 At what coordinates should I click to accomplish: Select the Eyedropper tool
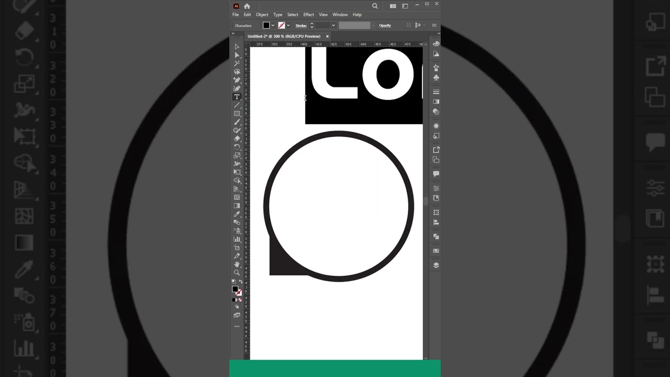[x=237, y=214]
